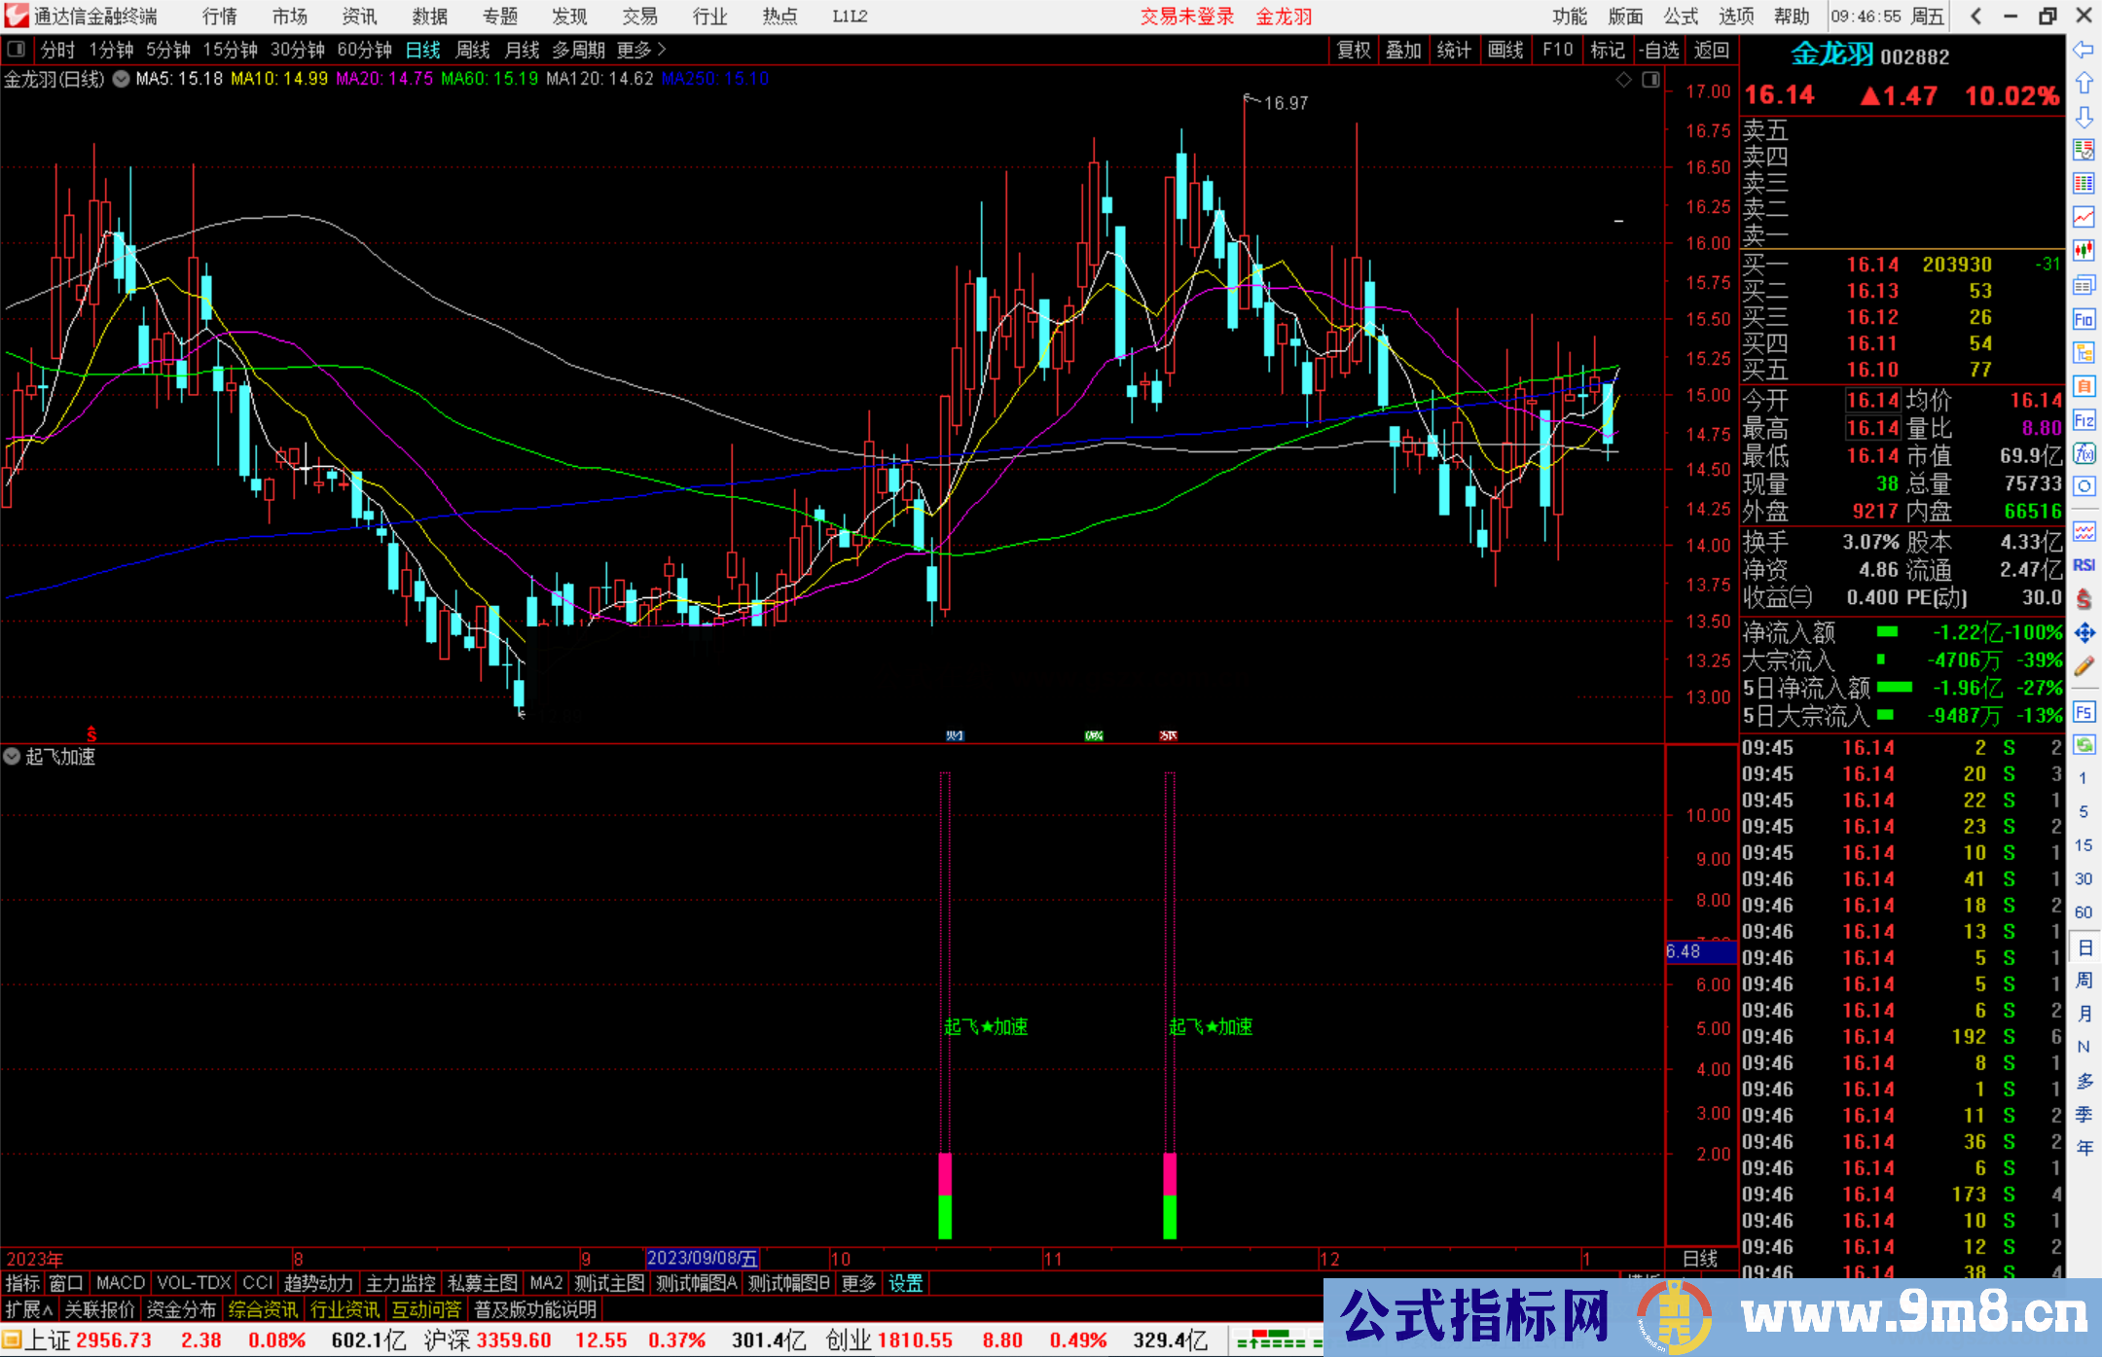The image size is (2102, 1357).
Task: Click the 复权 button in chart toolbar
Action: (1353, 50)
